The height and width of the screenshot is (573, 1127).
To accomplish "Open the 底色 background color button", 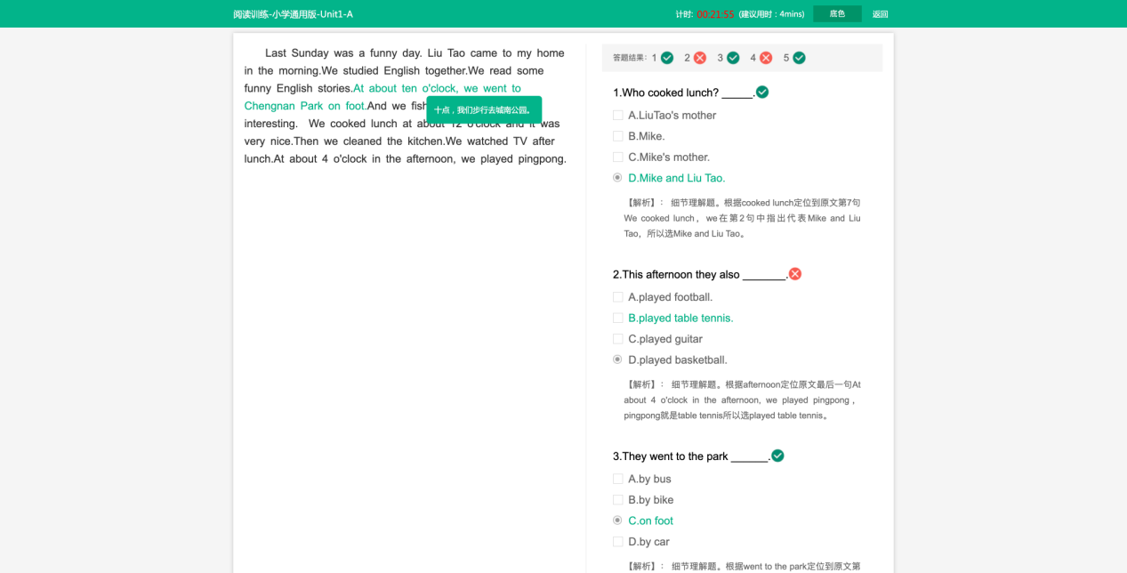I will (x=837, y=14).
